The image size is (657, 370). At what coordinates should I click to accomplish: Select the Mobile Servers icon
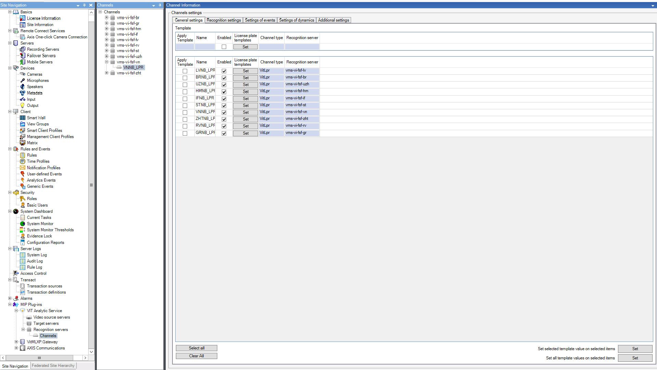click(x=23, y=62)
